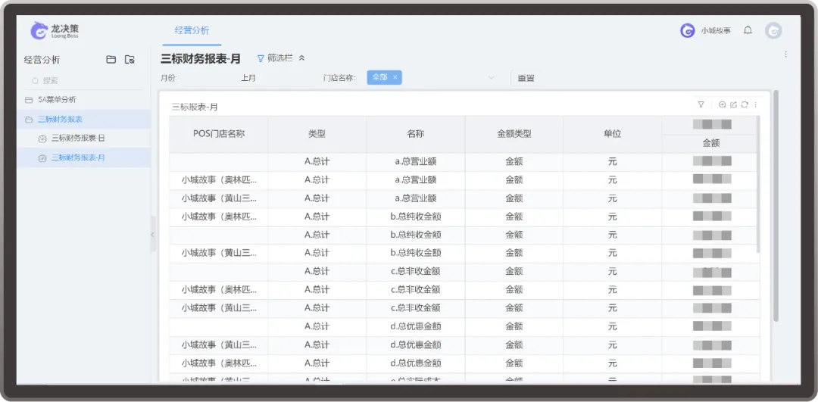
Task: Click c.总非收金额 in the blank-store row
Action: pos(415,271)
